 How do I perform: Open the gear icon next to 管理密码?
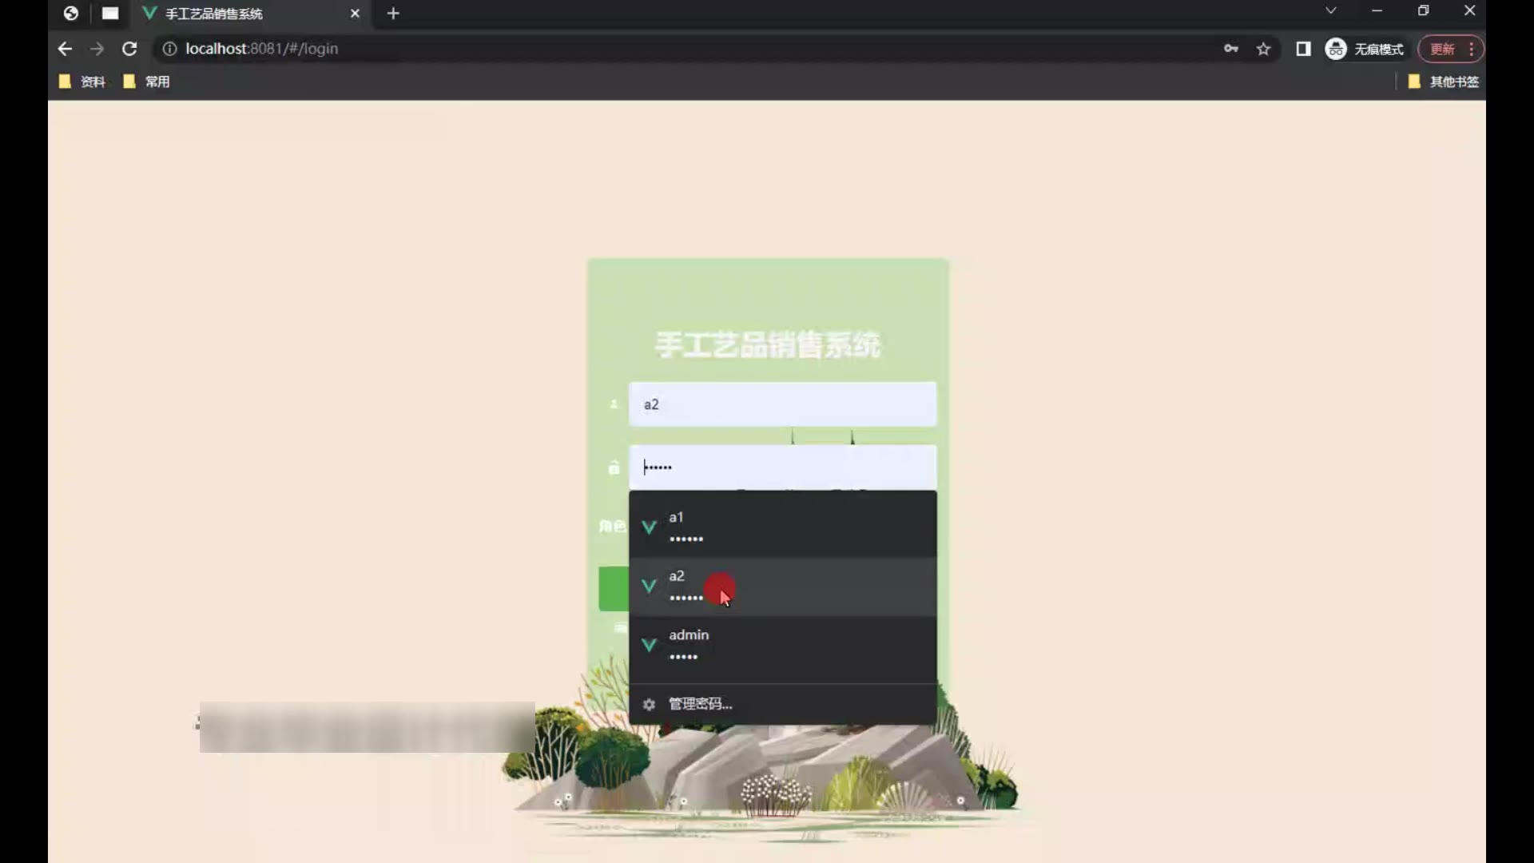tap(649, 704)
